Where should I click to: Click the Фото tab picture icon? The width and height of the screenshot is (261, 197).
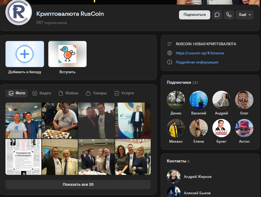[x=11, y=93]
